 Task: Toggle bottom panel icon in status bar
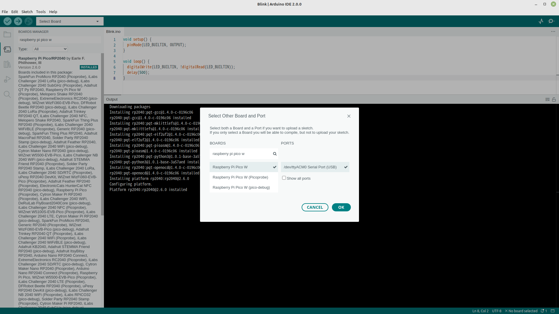pos(553,311)
